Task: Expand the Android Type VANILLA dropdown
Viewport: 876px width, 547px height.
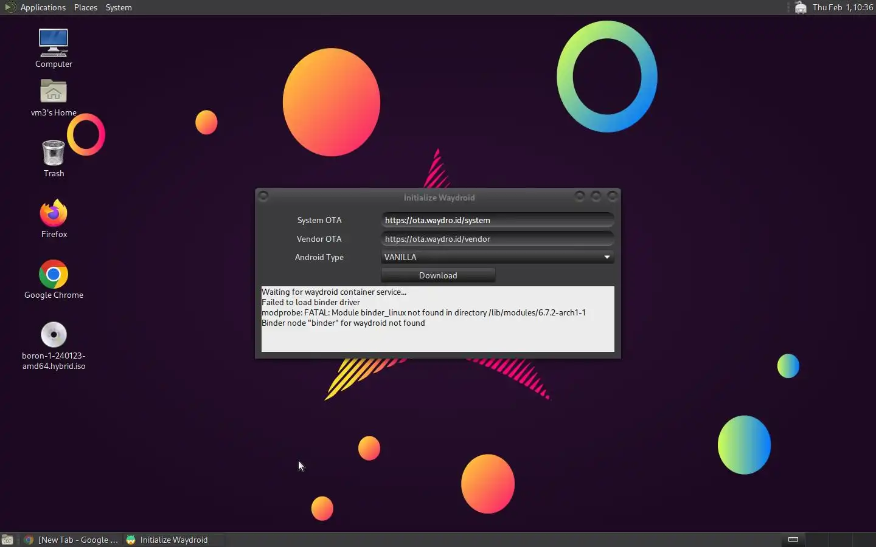Action: 497,257
